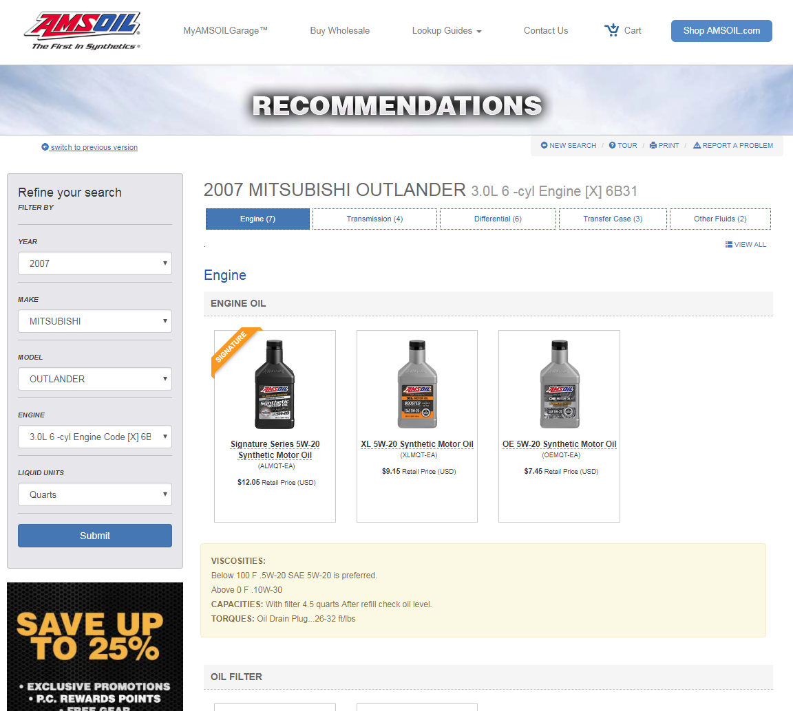This screenshot has height=711, width=793.
Task: Click the (OEMQT-EA) product code
Action: point(561,455)
